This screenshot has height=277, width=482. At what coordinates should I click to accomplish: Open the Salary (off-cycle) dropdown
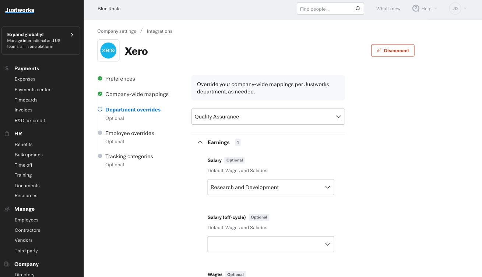click(x=271, y=244)
